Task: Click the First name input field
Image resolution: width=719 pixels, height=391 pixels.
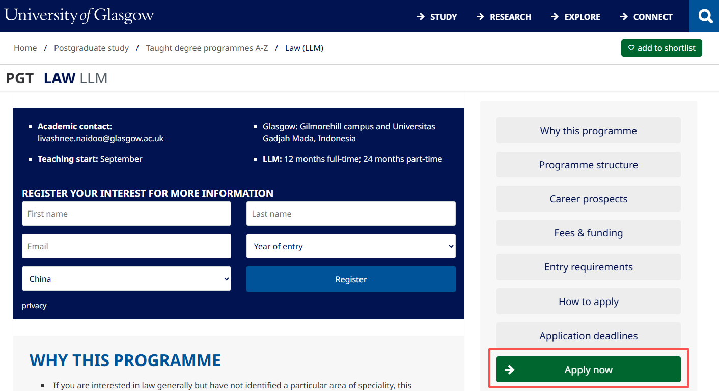Action: click(126, 214)
